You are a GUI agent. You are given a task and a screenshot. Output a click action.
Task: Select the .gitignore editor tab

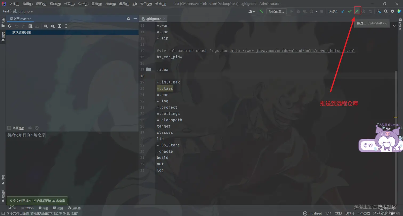[x=153, y=19]
